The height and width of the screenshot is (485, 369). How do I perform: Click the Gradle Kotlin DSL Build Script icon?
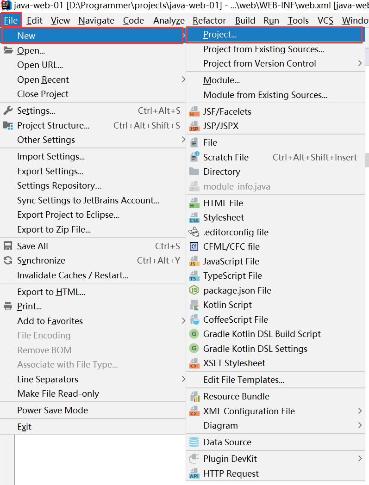(x=194, y=334)
